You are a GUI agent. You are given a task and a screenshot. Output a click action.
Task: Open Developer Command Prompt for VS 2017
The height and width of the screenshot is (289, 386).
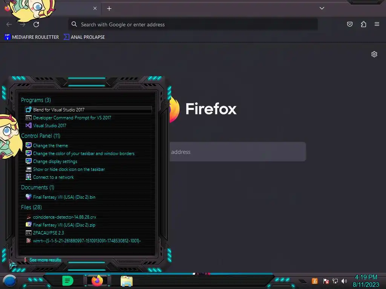[72, 118]
